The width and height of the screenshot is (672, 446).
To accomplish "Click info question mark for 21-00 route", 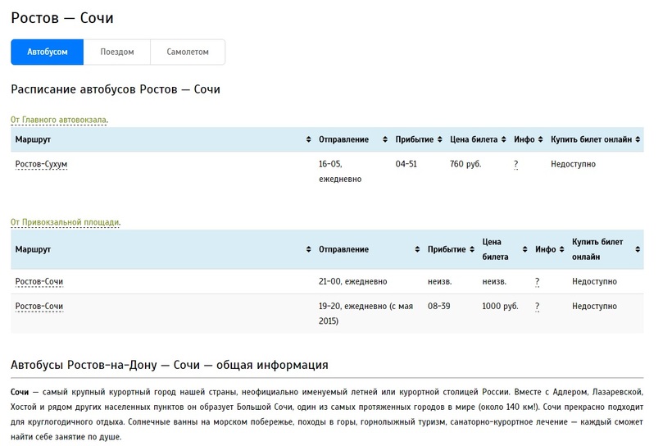I will (538, 281).
